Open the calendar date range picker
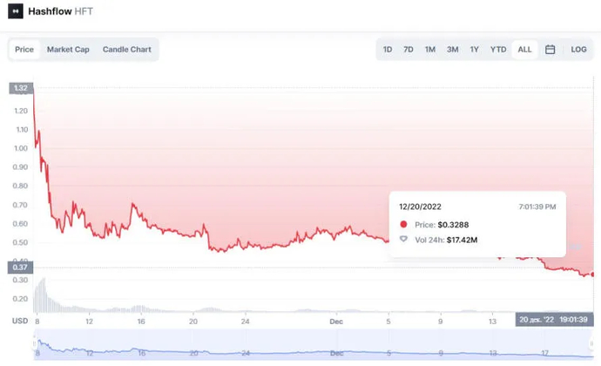The width and height of the screenshot is (601, 366). click(550, 50)
